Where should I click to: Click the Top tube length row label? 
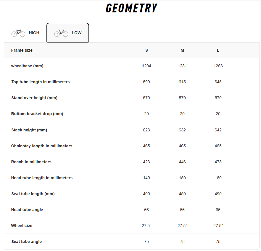[41, 82]
